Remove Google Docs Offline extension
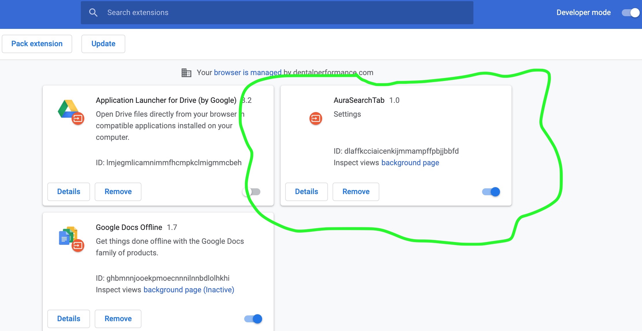This screenshot has width=642, height=331. click(x=118, y=319)
